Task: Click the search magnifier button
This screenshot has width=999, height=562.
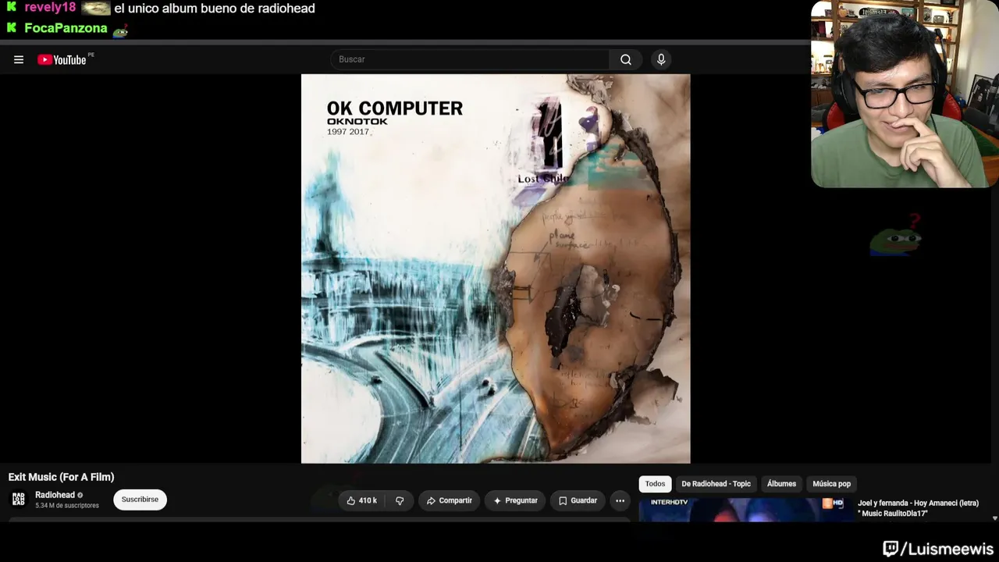Action: tap(626, 59)
